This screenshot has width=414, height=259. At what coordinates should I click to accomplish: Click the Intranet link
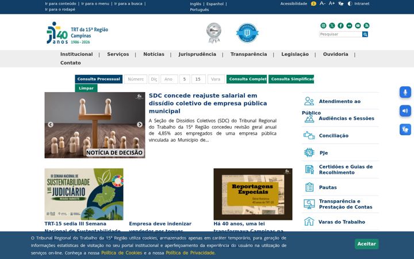coord(362,3)
